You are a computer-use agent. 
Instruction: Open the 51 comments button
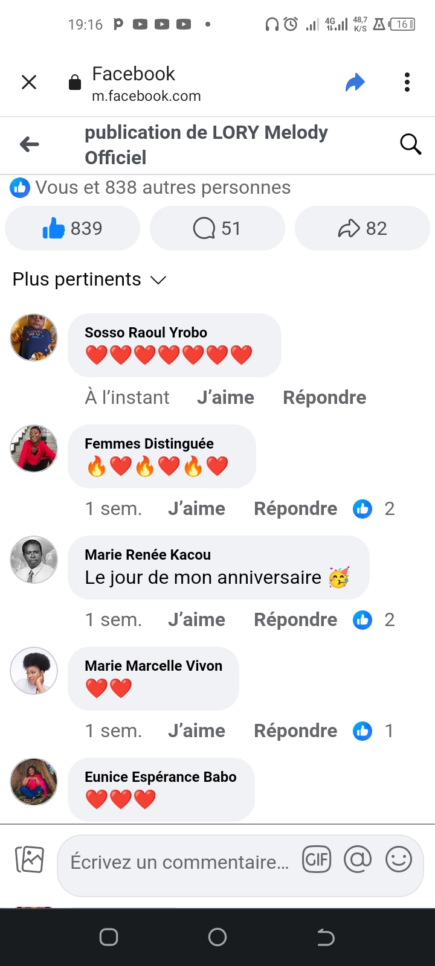[217, 228]
